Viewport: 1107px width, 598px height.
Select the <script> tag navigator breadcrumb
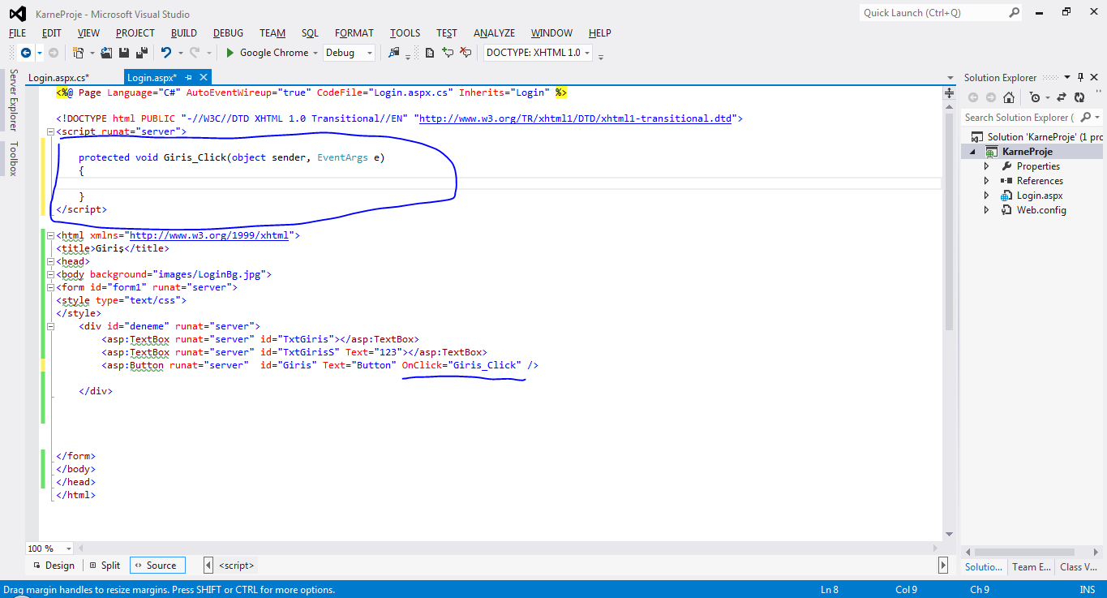click(237, 566)
